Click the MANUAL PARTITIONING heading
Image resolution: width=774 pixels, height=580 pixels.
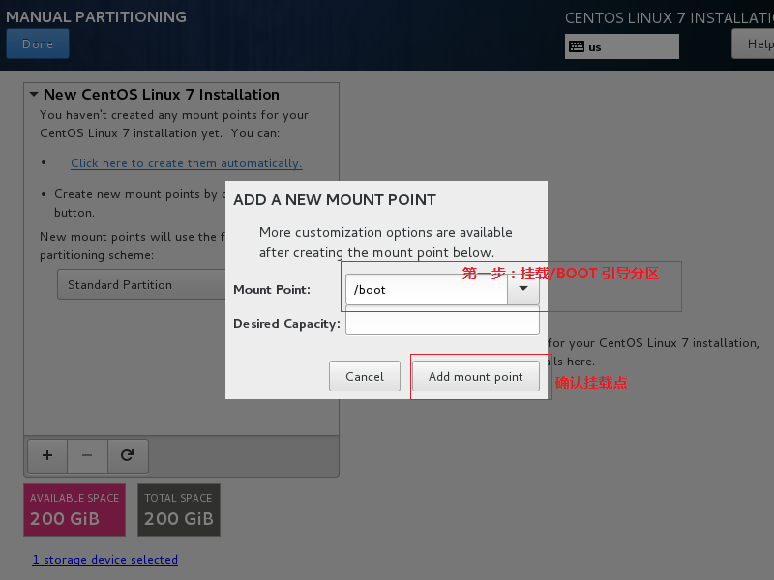(96, 17)
